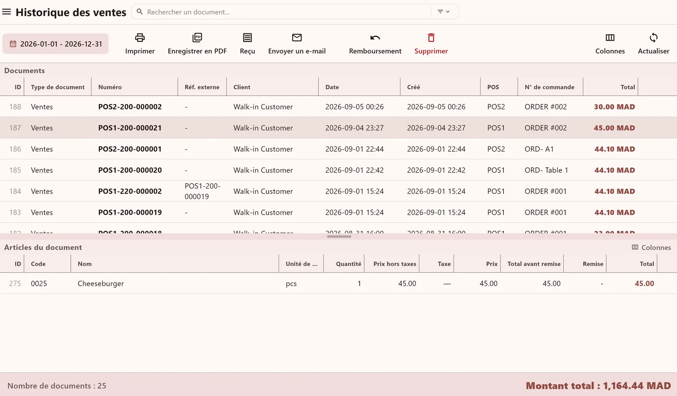
Task: Sort items by Quantité header
Action: click(349, 264)
